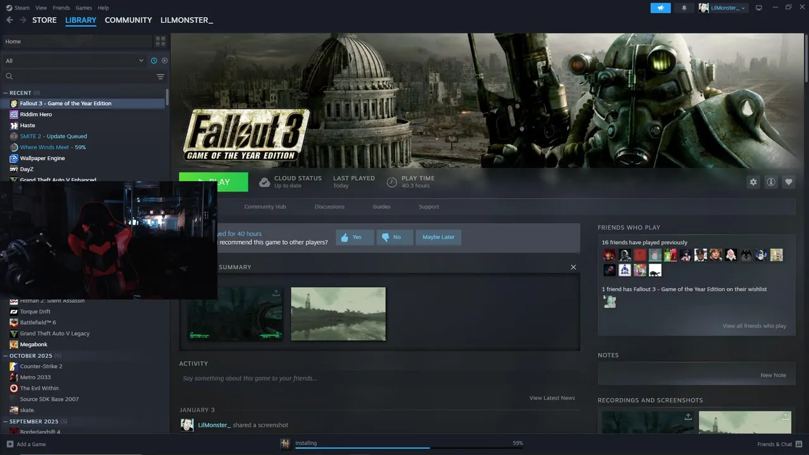Click the Wallpaper Engine icon in list
The image size is (809, 455).
pyautogui.click(x=14, y=158)
